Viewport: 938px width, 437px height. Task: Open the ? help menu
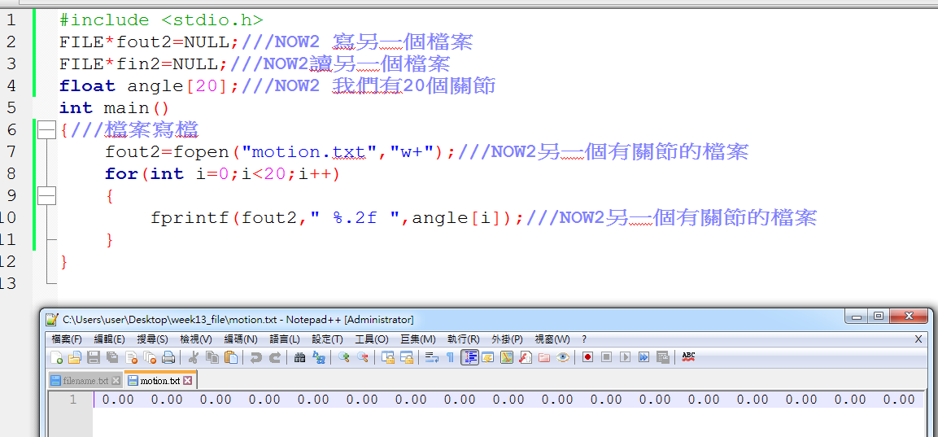[584, 339]
